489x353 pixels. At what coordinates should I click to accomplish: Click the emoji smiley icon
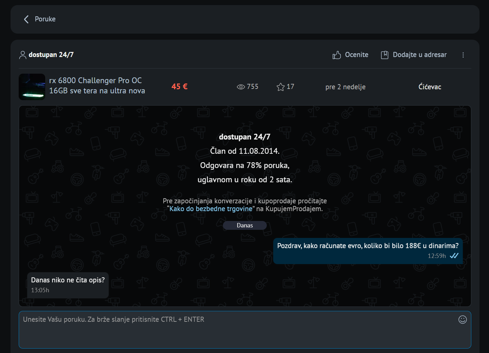point(462,319)
